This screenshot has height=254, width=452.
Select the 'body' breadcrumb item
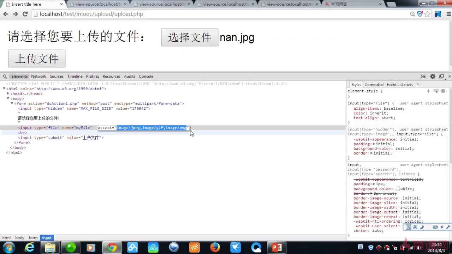click(20, 238)
